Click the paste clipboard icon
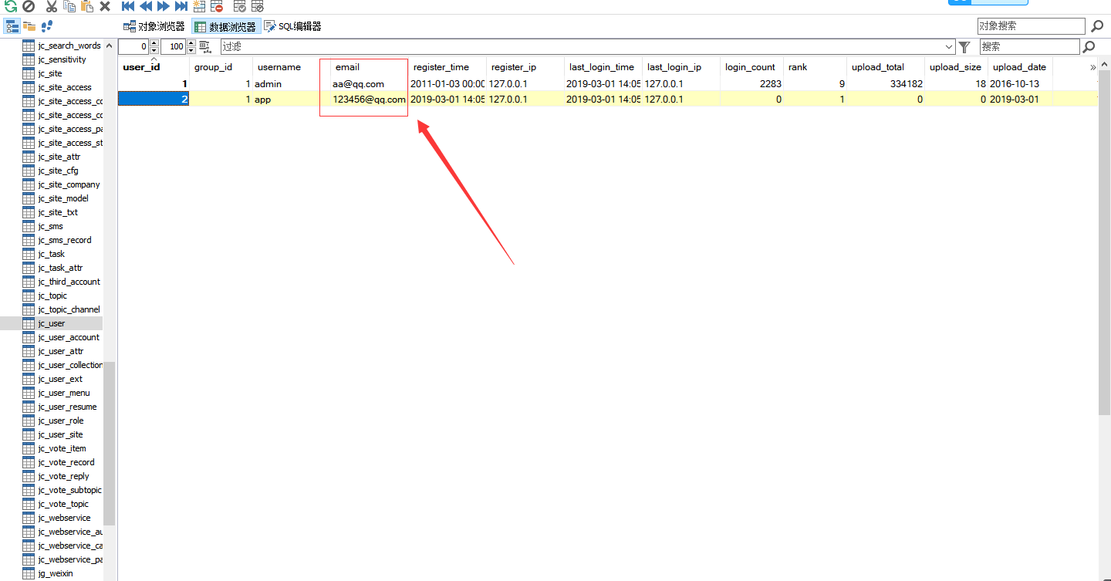 (86, 6)
